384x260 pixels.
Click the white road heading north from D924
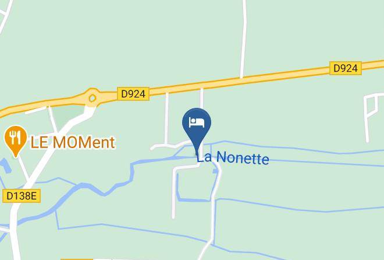pos(243,39)
